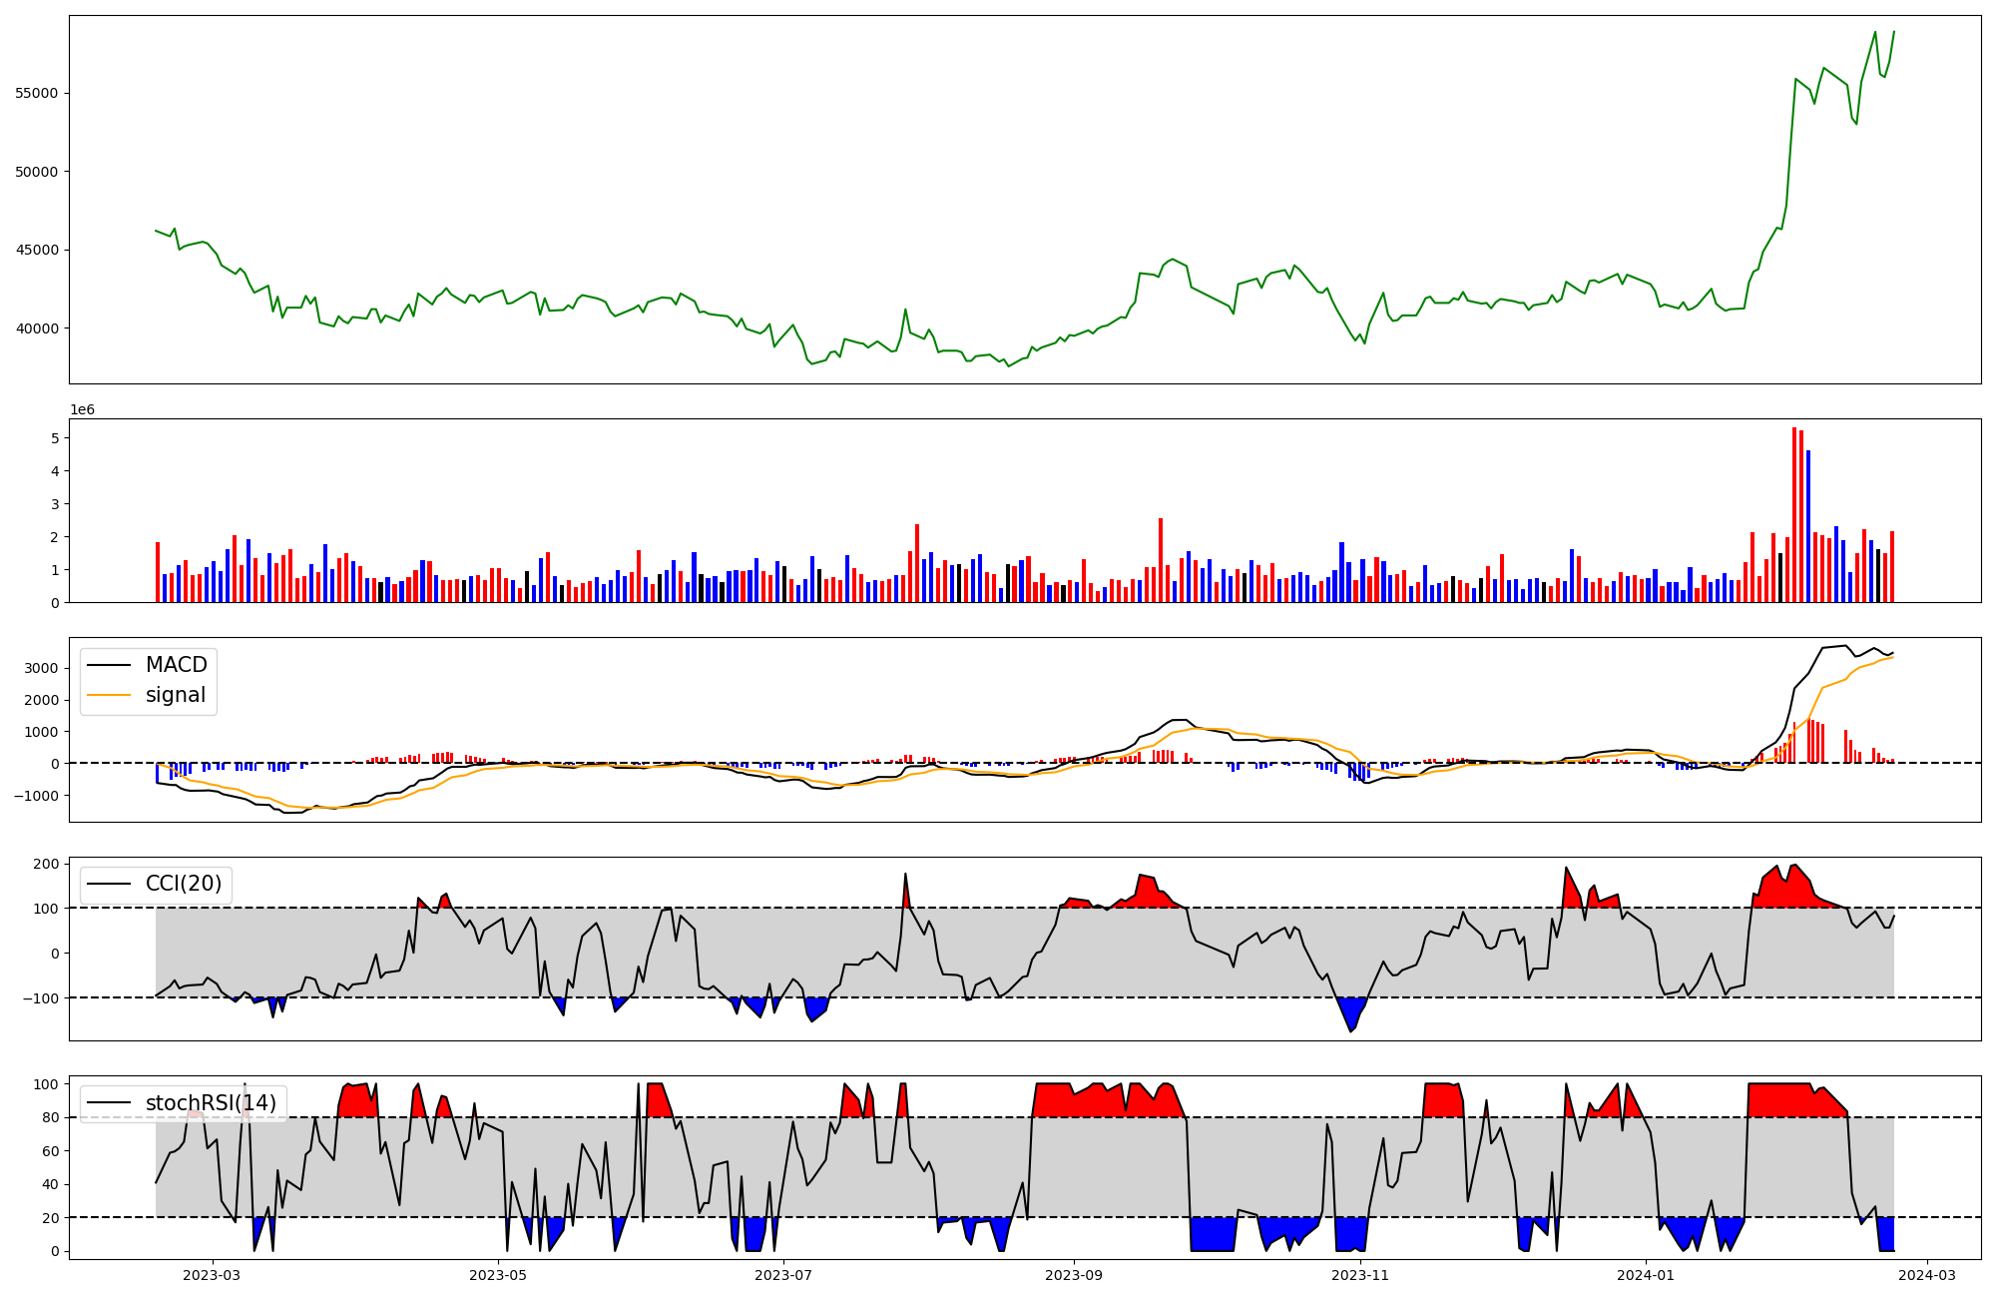Click the 40000 price axis label
Image resolution: width=1996 pixels, height=1298 pixels.
pyautogui.click(x=36, y=328)
